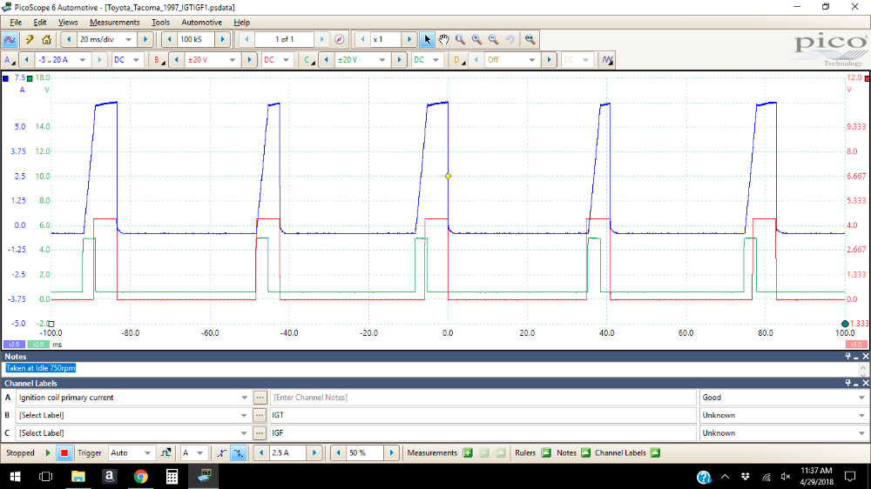Select the marquee zoom tool
Screen dimensions: 871x489
(461, 39)
